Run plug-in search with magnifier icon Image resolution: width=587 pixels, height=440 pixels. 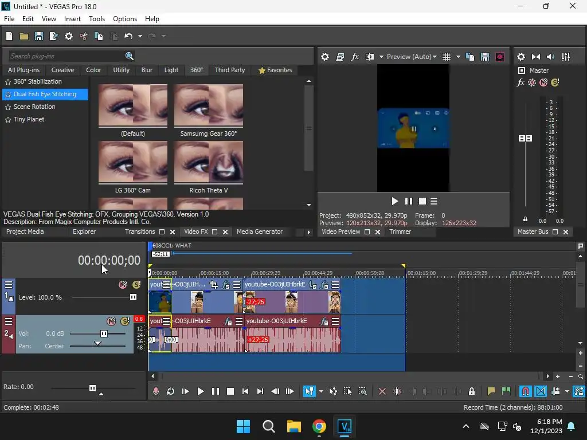point(130,56)
